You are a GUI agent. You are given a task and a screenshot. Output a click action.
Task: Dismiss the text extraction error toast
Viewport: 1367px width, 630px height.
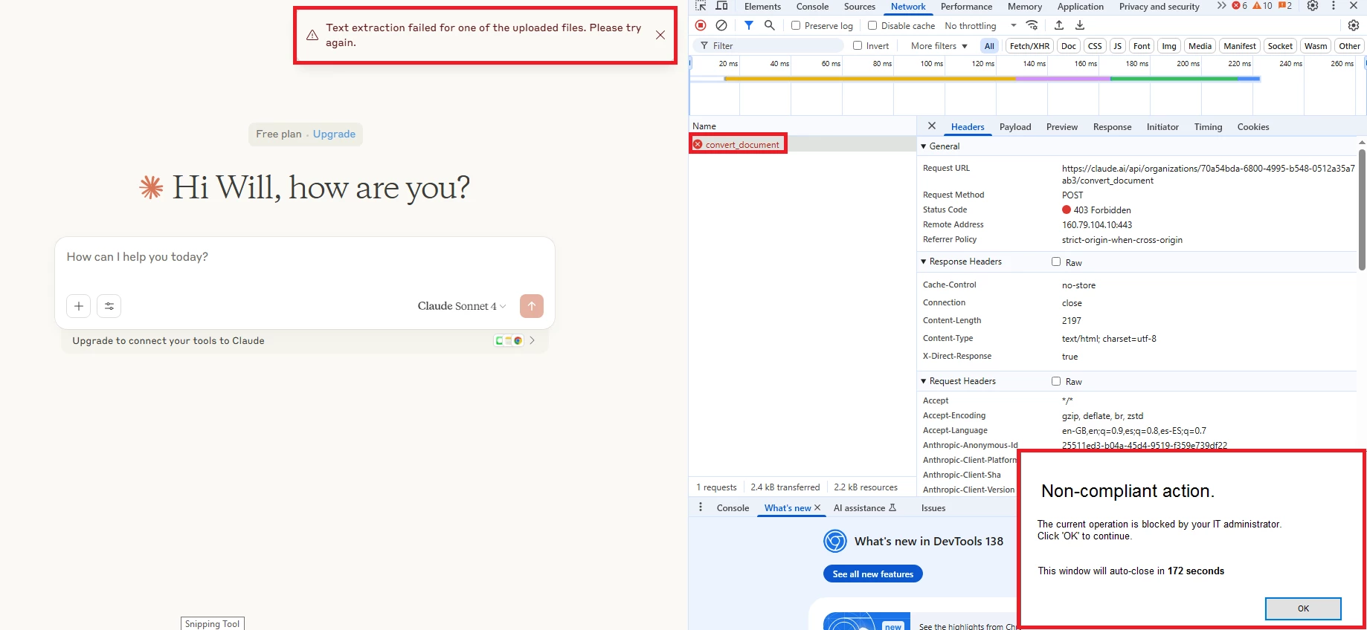(x=660, y=35)
